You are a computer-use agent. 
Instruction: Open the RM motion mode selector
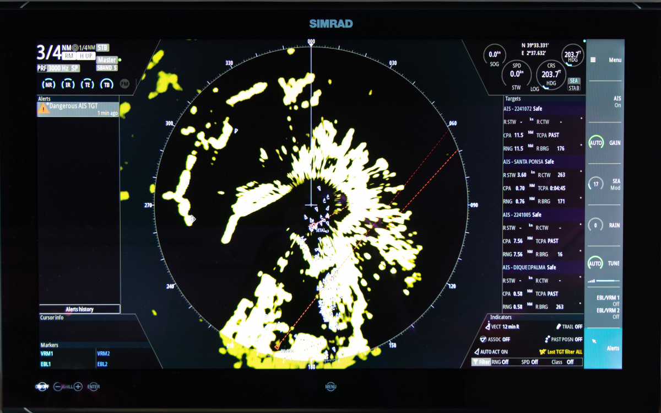(69, 56)
